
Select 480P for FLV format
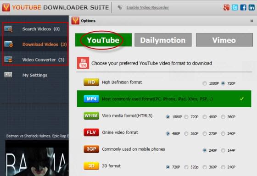click(x=168, y=133)
